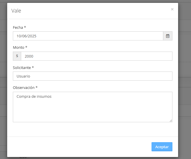Focus the Observación text area
This screenshot has height=159, width=191.
coord(93,107)
